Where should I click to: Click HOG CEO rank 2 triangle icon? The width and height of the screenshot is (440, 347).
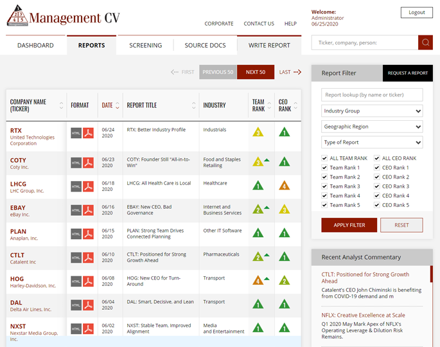tap(285, 280)
